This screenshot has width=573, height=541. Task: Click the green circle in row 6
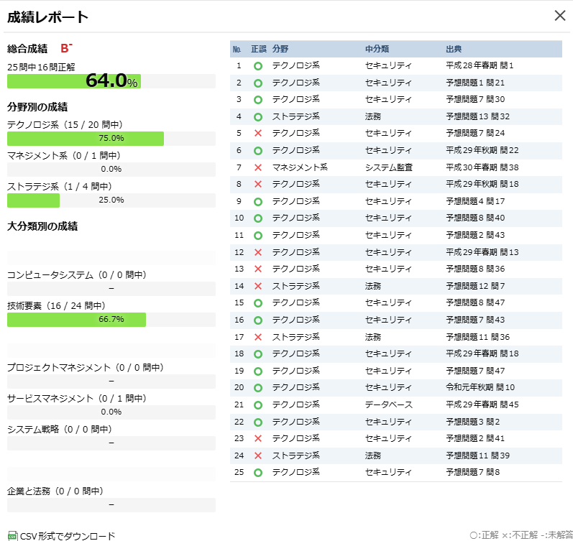pos(258,150)
